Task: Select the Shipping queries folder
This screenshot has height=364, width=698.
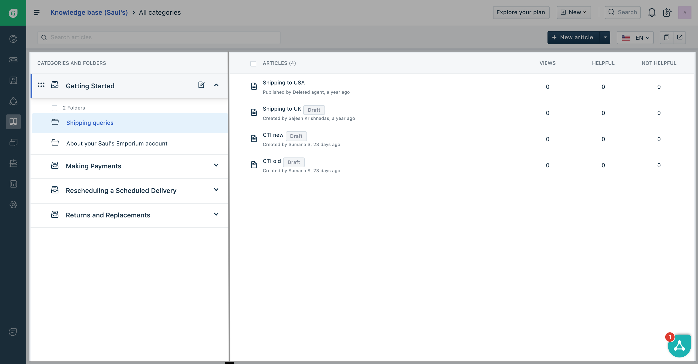Action: coord(90,123)
